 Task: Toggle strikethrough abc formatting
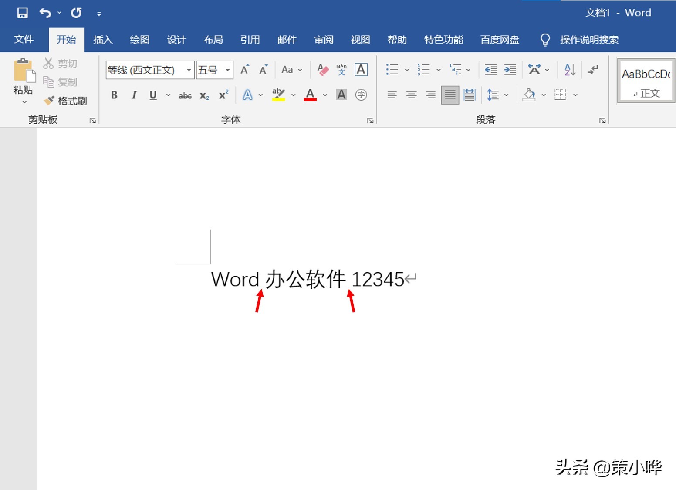[185, 95]
